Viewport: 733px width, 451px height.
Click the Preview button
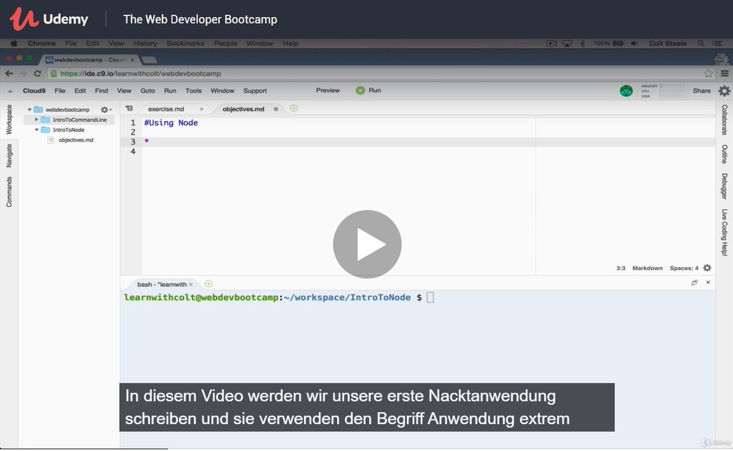click(328, 90)
